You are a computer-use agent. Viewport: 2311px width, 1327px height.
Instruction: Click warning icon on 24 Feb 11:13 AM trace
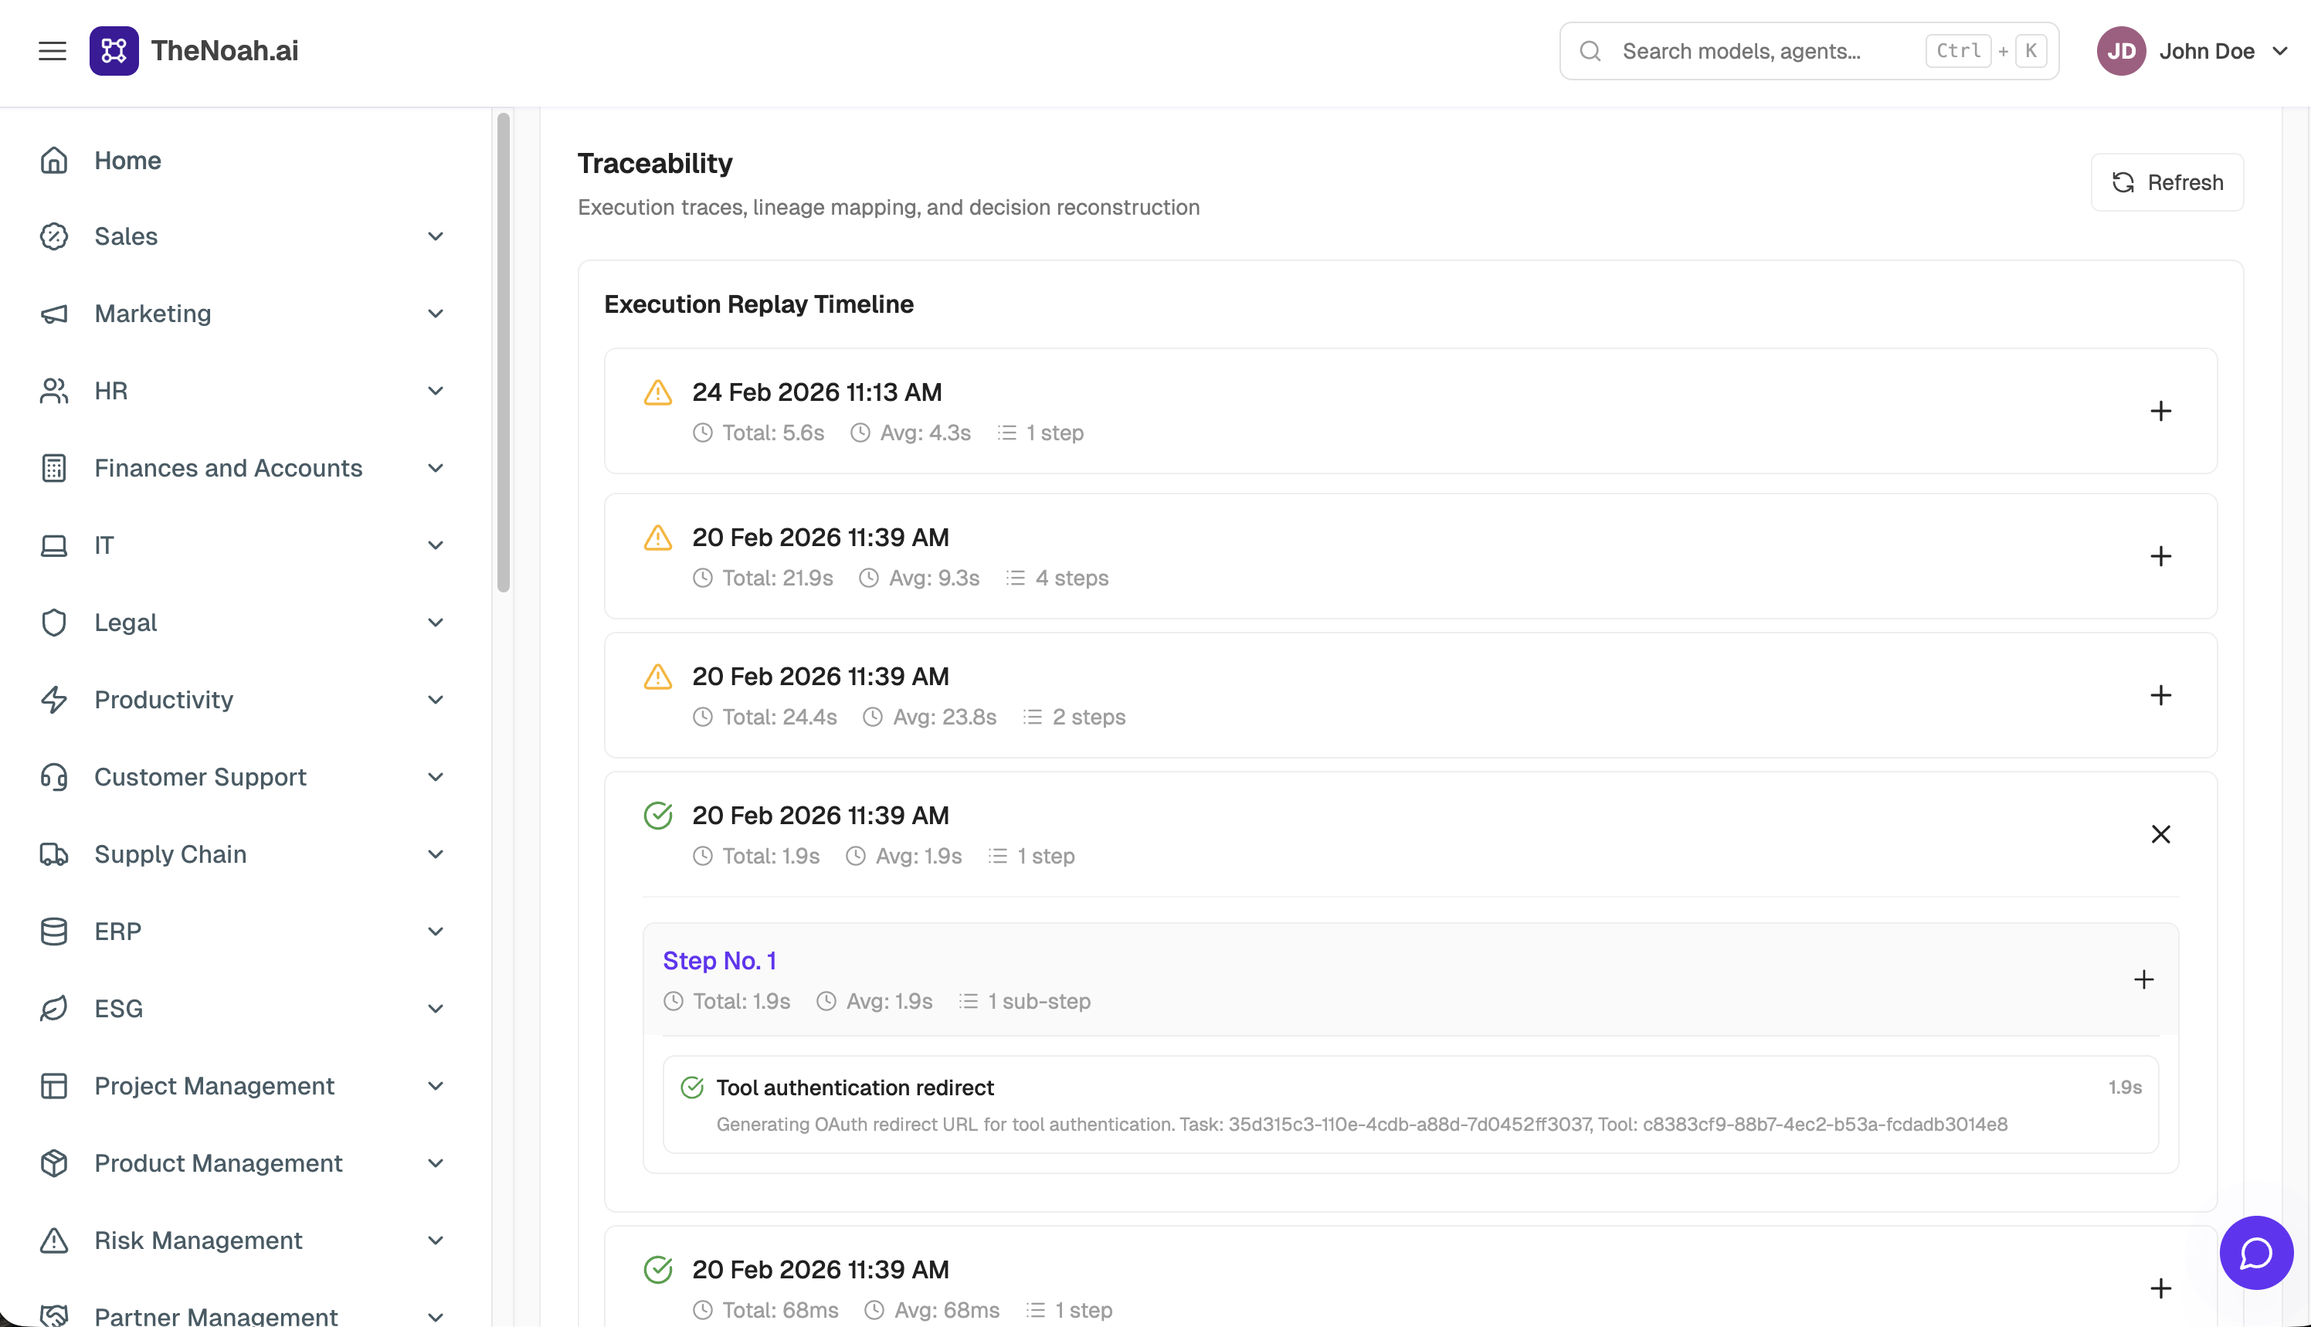coord(658,393)
